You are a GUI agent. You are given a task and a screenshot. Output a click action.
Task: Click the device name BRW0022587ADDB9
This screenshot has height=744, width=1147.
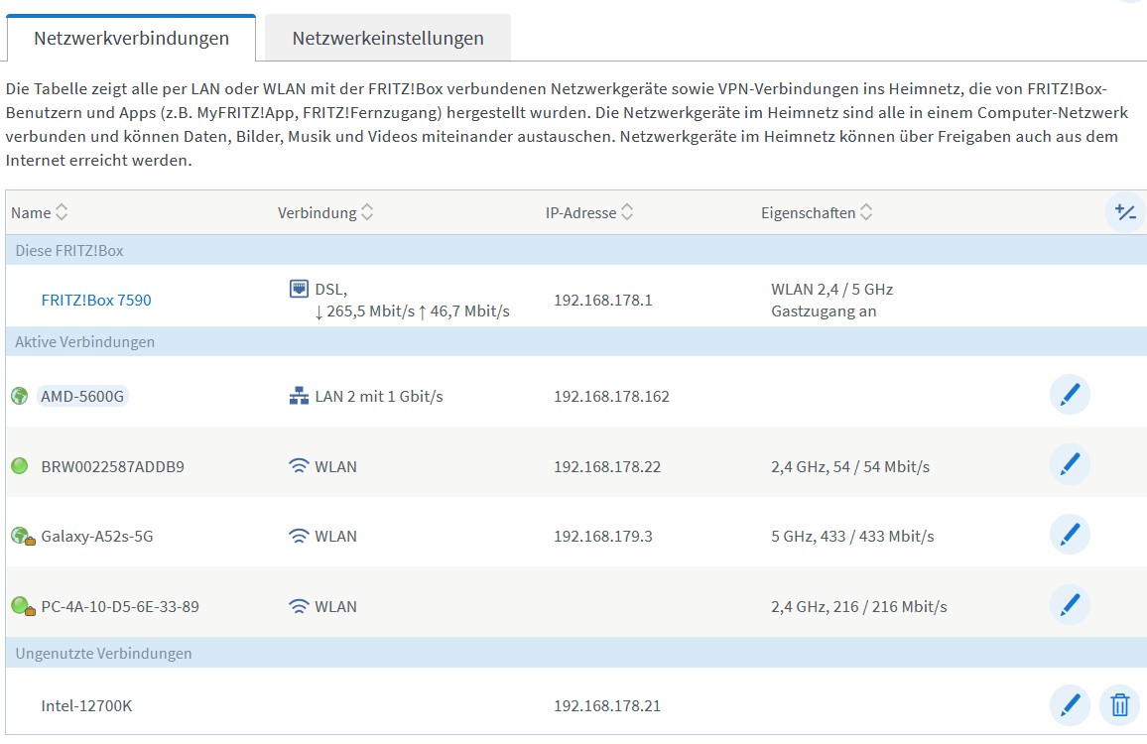(x=113, y=467)
